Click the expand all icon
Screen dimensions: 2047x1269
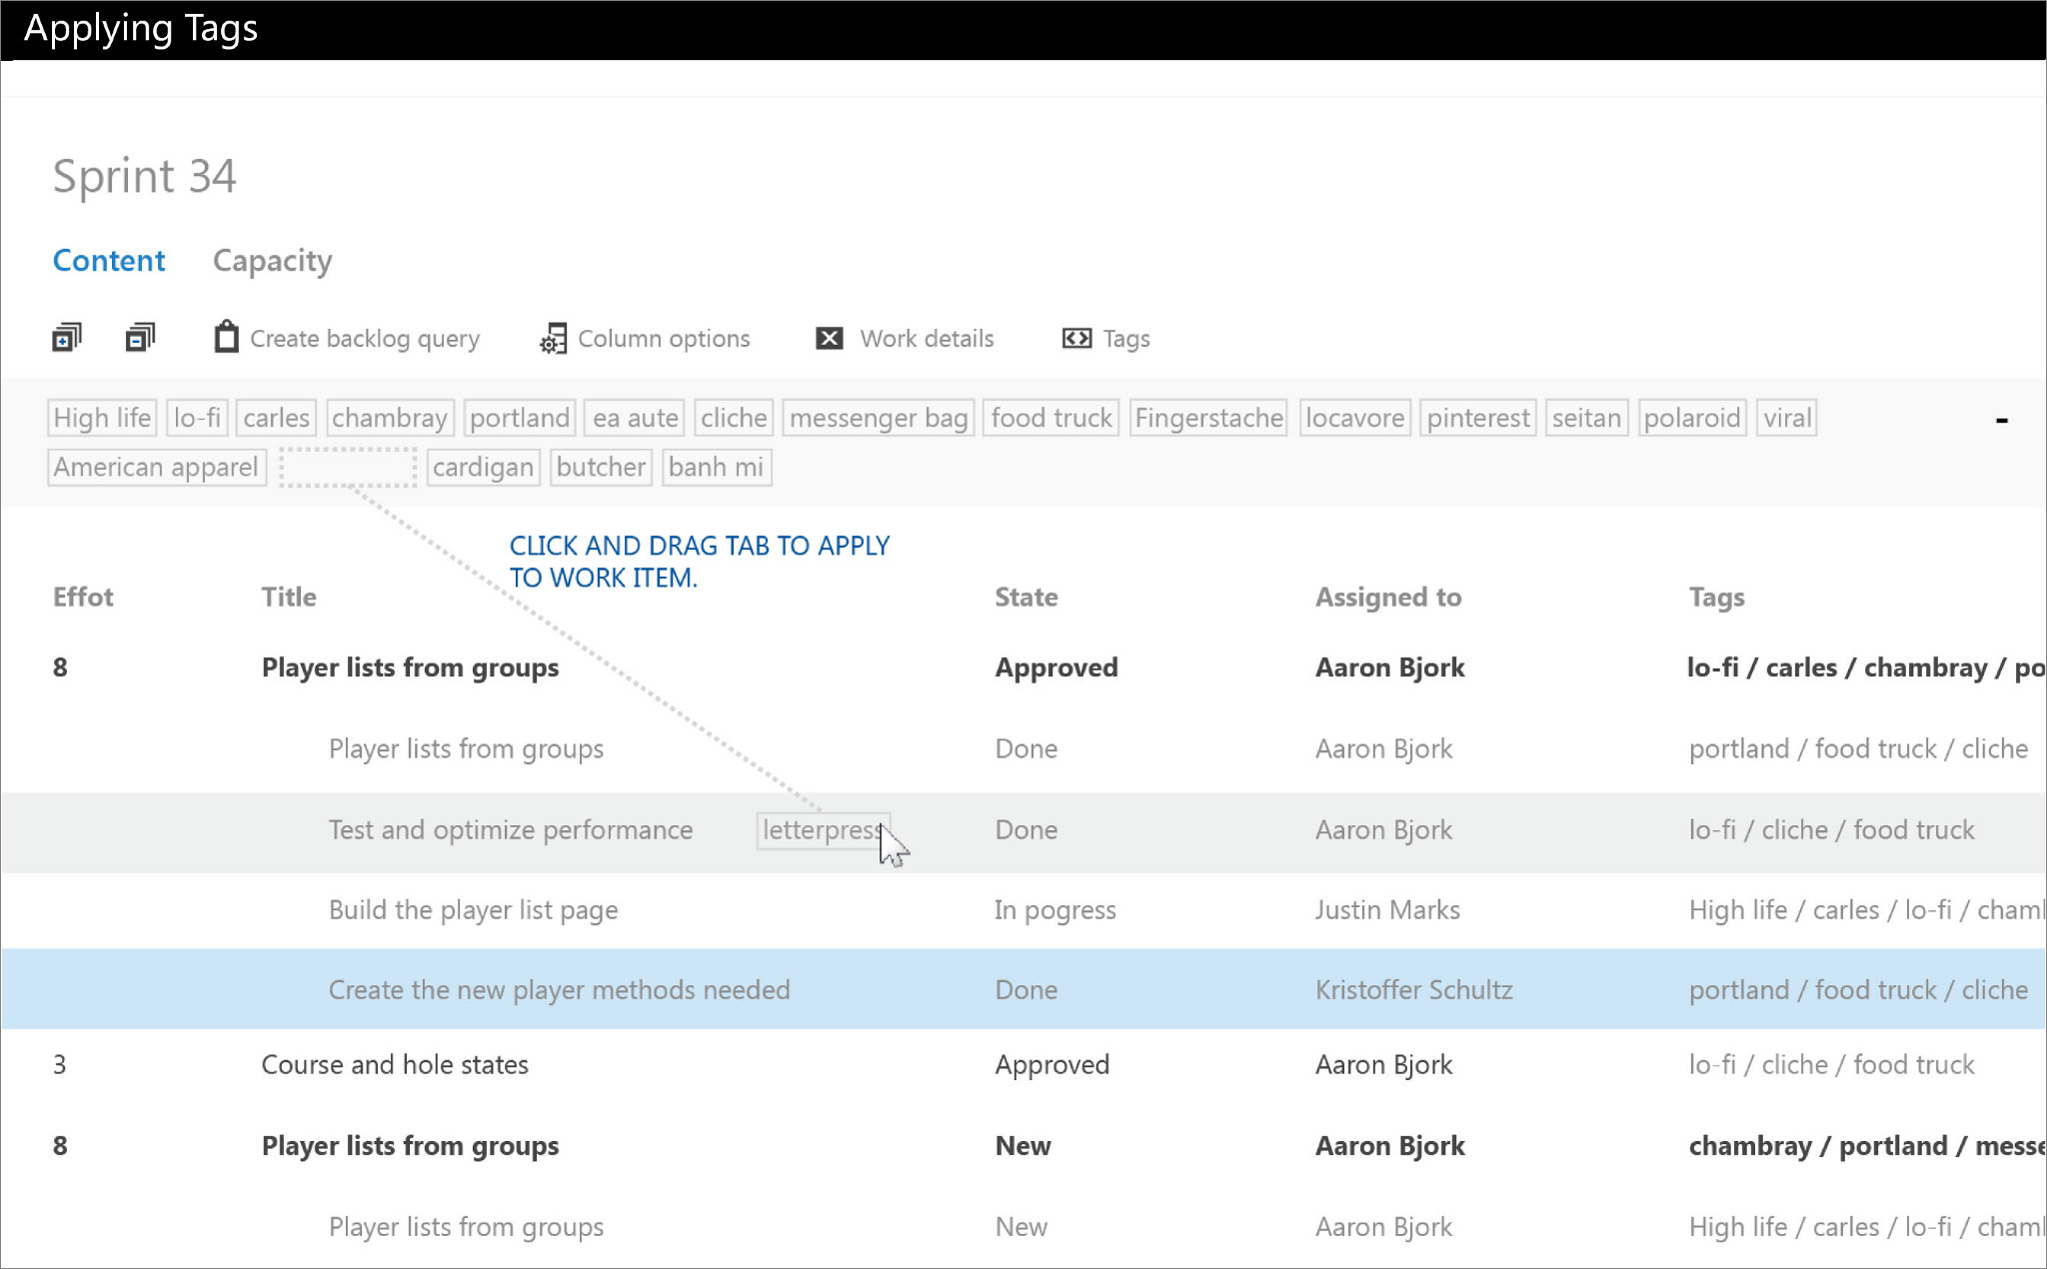coord(67,338)
